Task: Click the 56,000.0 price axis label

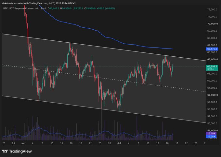Action: 212,123
